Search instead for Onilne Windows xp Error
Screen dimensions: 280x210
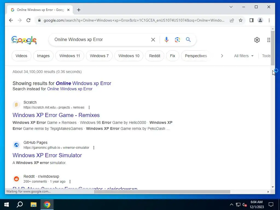[70, 89]
